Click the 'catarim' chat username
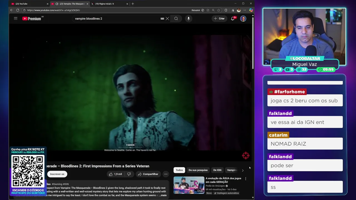The height and width of the screenshot is (200, 356). [278, 135]
